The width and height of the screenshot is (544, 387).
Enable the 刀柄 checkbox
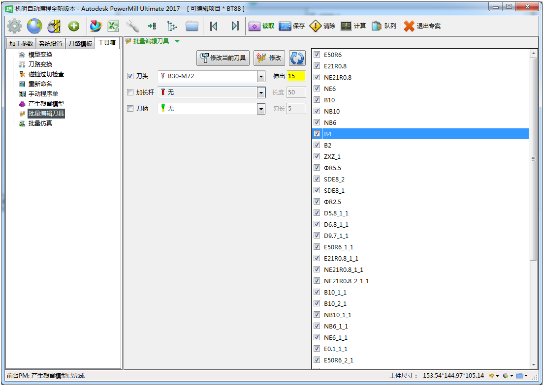tap(130, 109)
